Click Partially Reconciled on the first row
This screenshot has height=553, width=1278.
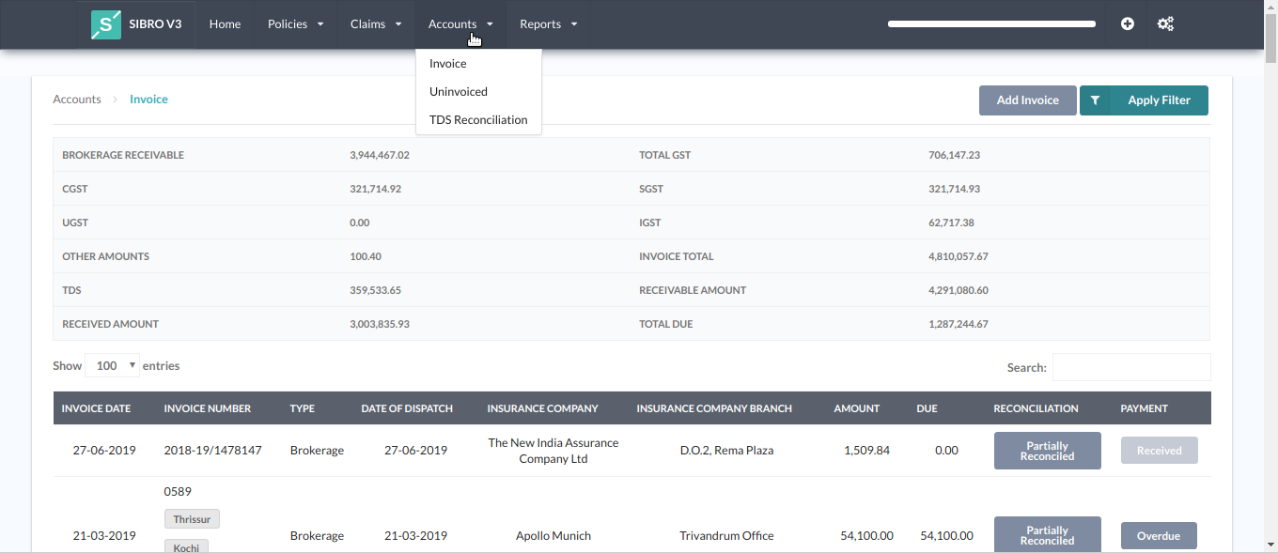click(1047, 450)
